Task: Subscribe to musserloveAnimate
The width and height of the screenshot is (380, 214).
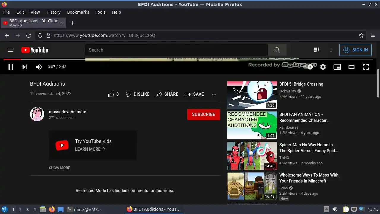Action: 204,114
